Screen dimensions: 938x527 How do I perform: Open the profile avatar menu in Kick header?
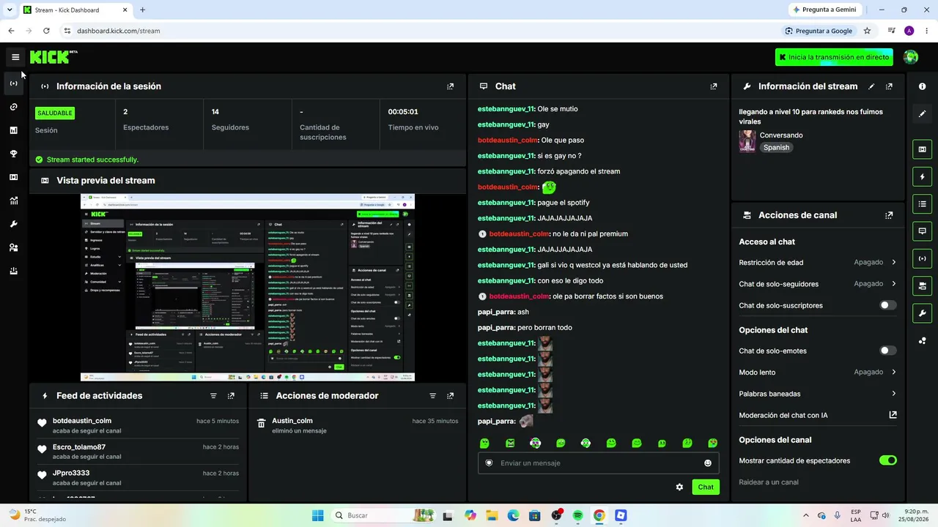click(x=911, y=57)
